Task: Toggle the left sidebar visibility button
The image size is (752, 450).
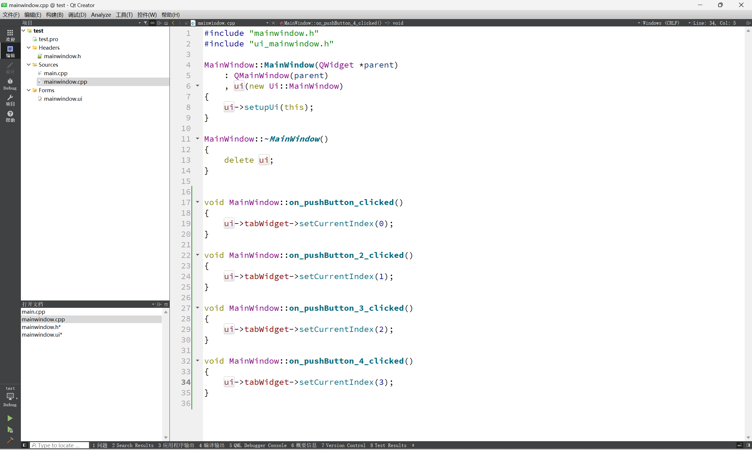Action: pyautogui.click(x=25, y=445)
